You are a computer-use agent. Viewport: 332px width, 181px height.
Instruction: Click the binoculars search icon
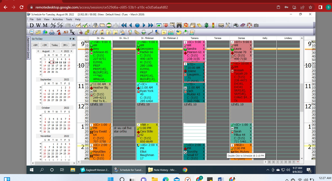[x=179, y=25]
